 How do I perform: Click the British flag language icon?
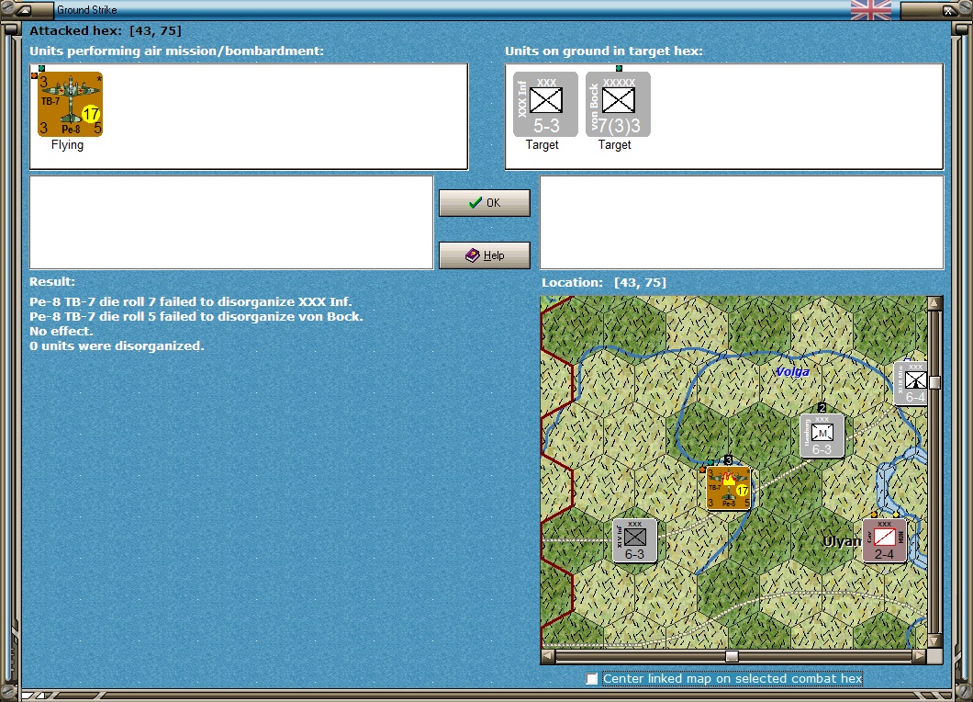[870, 10]
